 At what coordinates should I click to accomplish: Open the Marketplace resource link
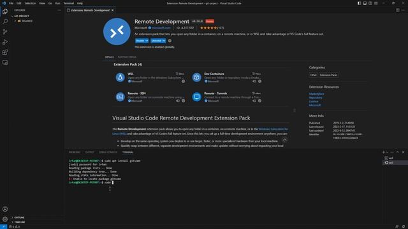click(x=317, y=94)
